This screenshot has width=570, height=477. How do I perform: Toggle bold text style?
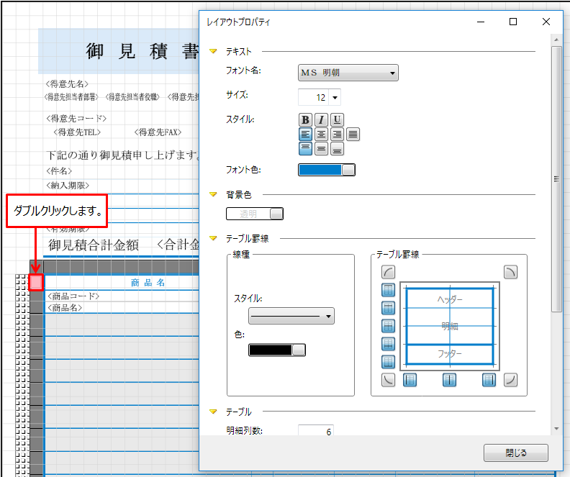tap(305, 119)
